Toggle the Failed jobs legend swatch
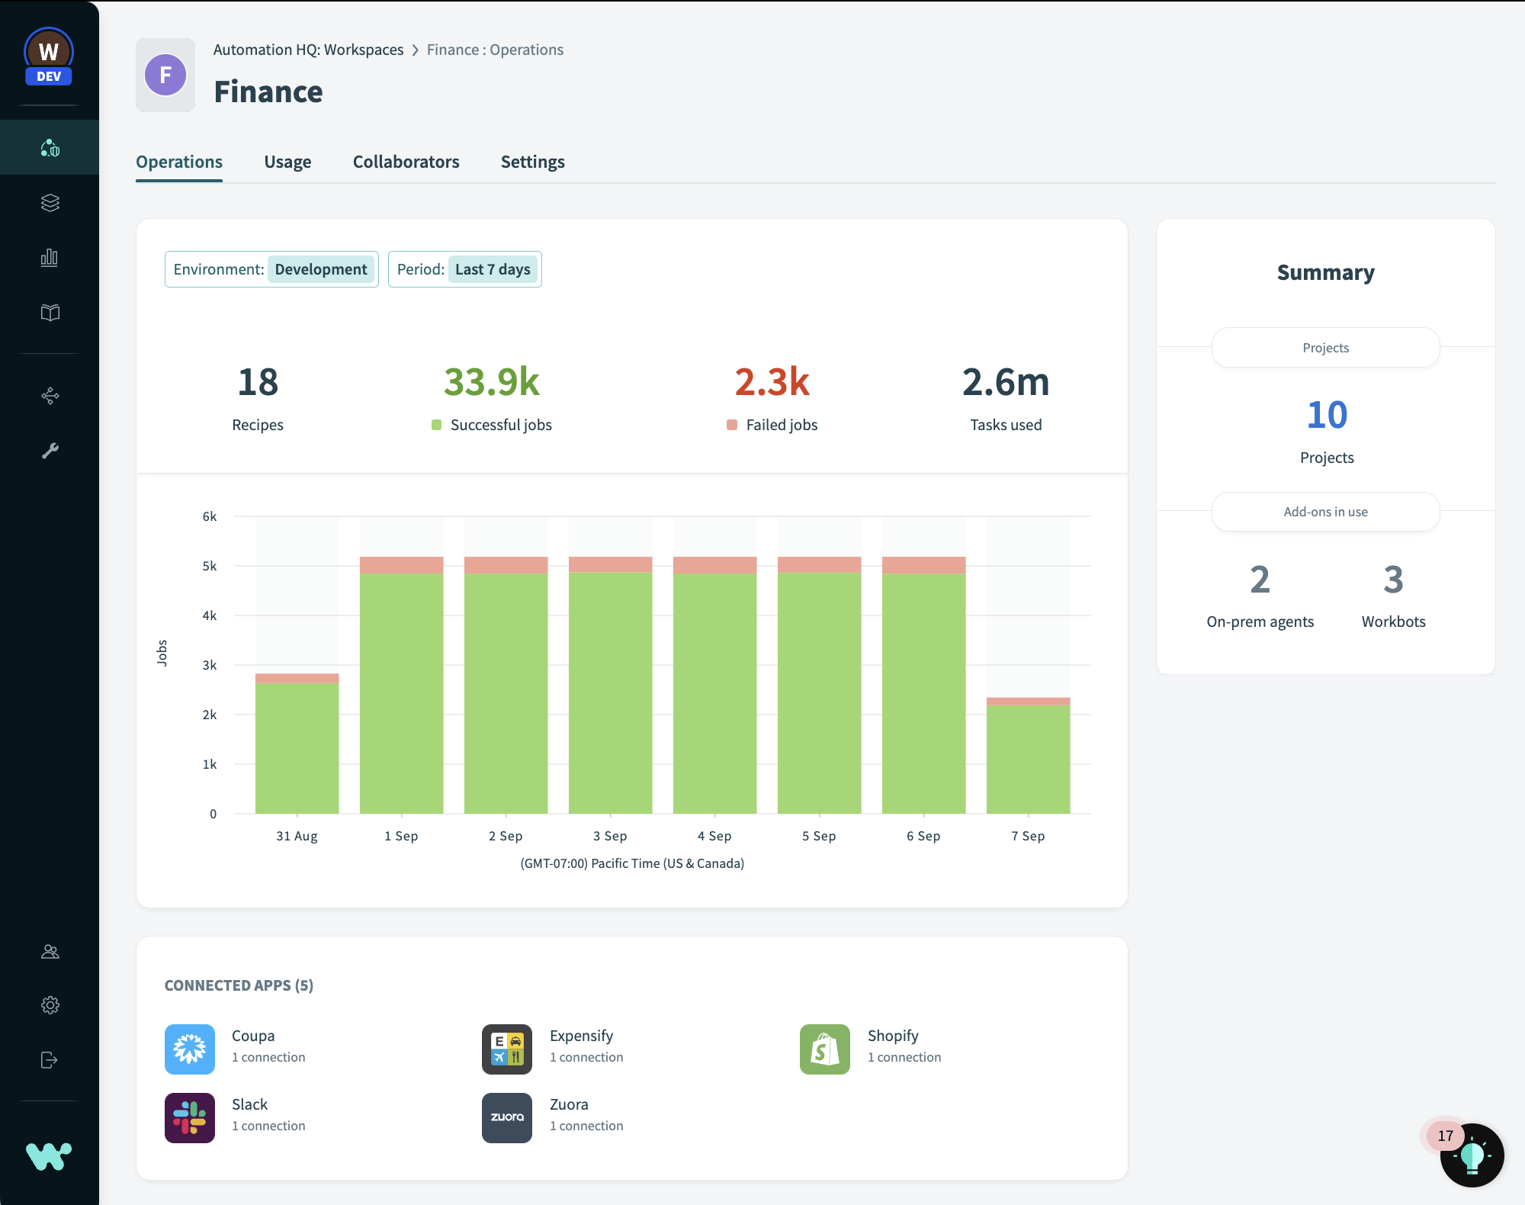The width and height of the screenshot is (1525, 1205). (x=732, y=425)
